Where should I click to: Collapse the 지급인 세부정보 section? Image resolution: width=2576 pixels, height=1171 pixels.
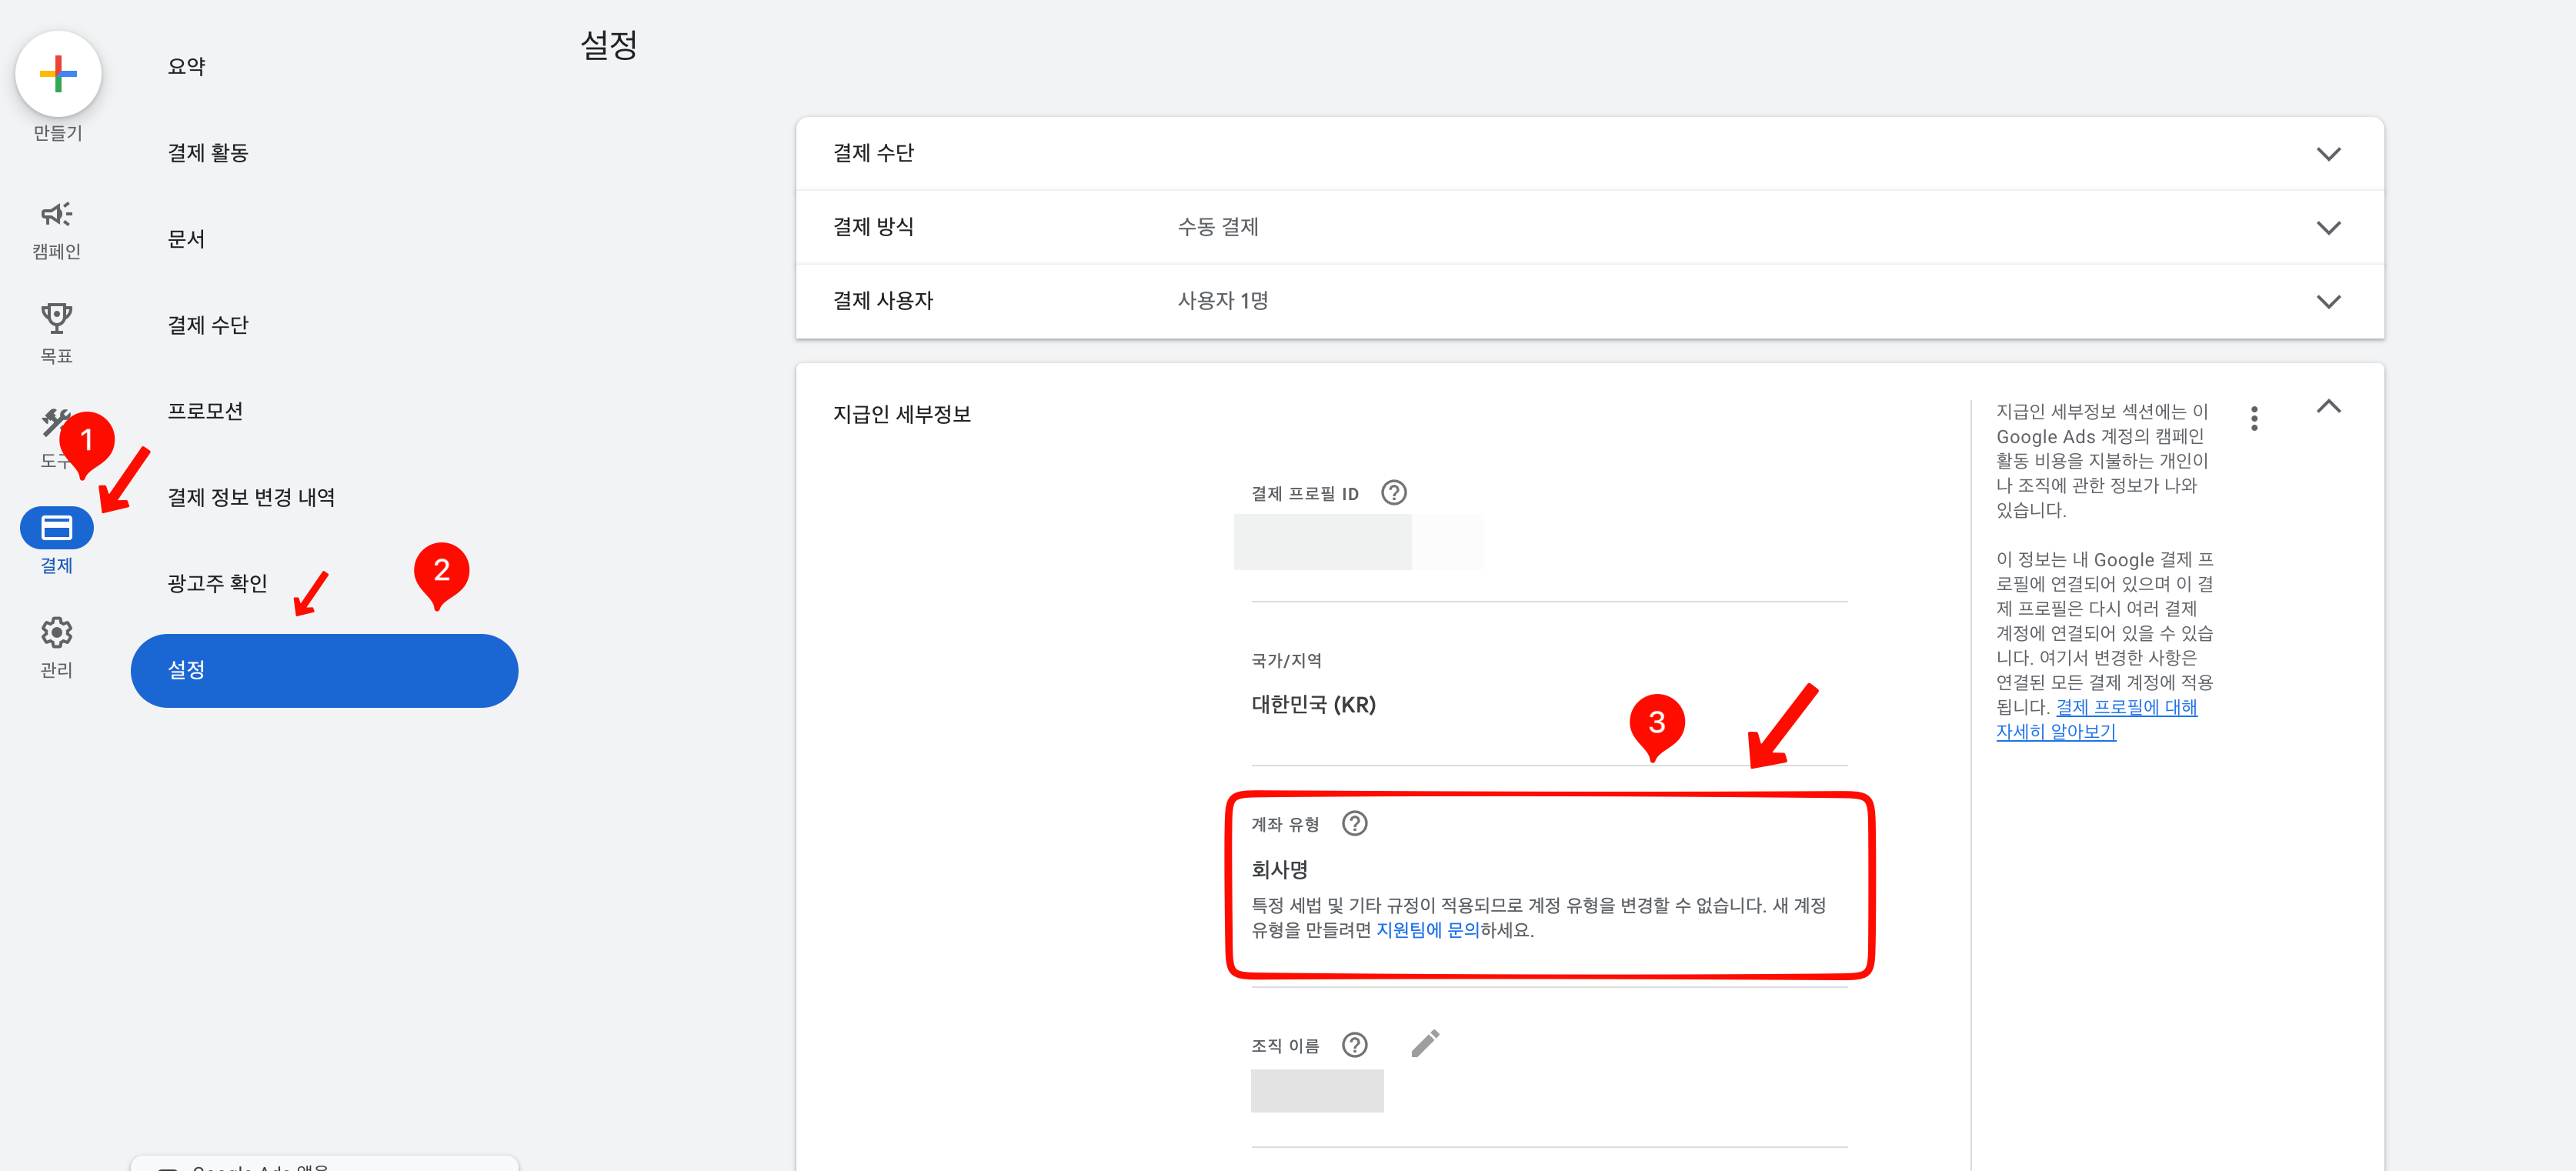(x=2328, y=407)
